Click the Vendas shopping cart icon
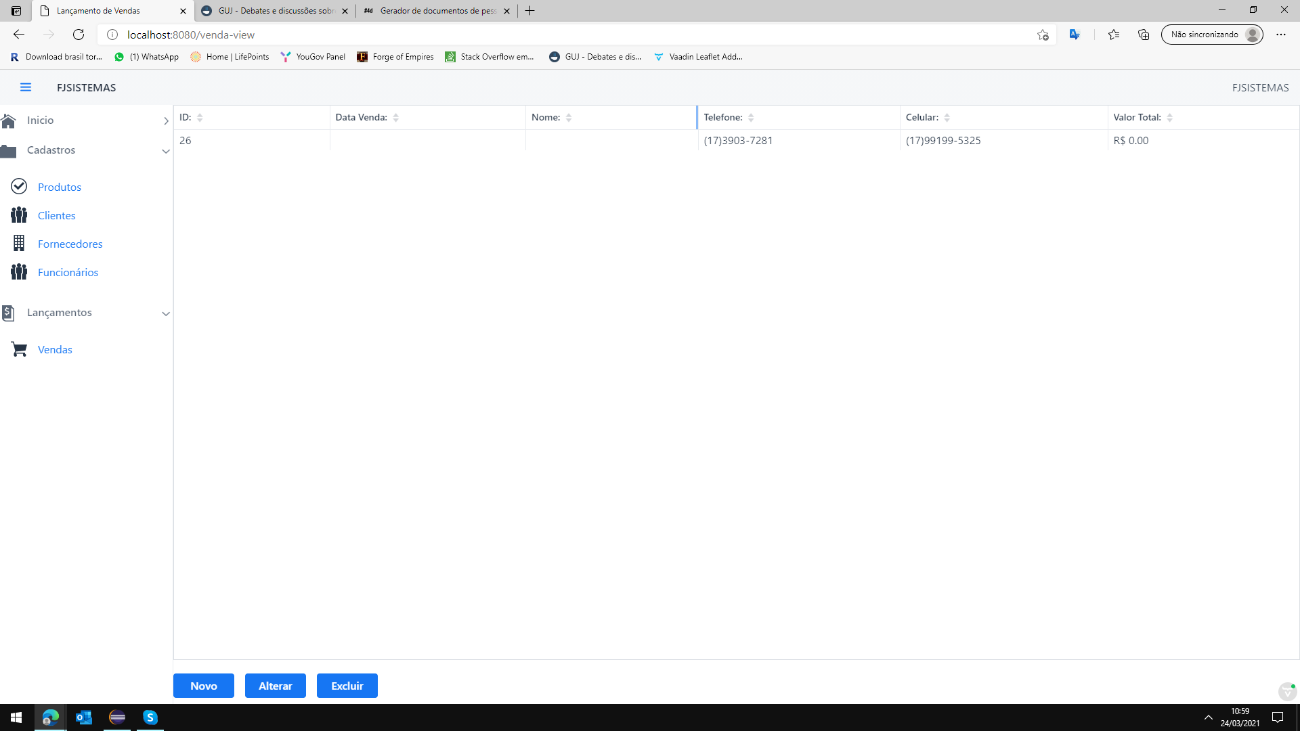 (x=19, y=349)
